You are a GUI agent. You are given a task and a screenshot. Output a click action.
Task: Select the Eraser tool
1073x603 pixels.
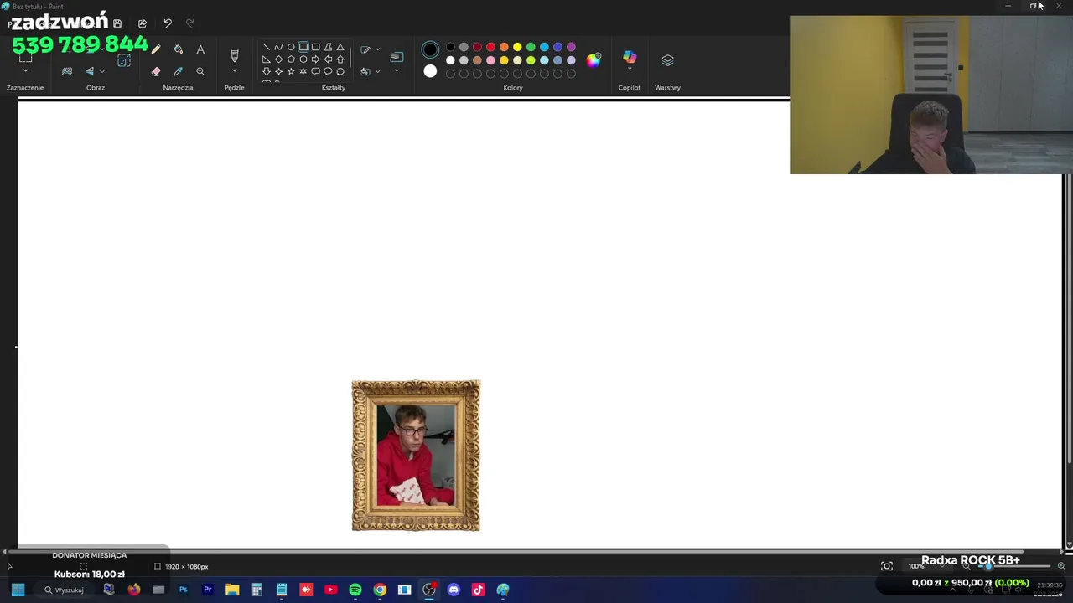coord(156,71)
